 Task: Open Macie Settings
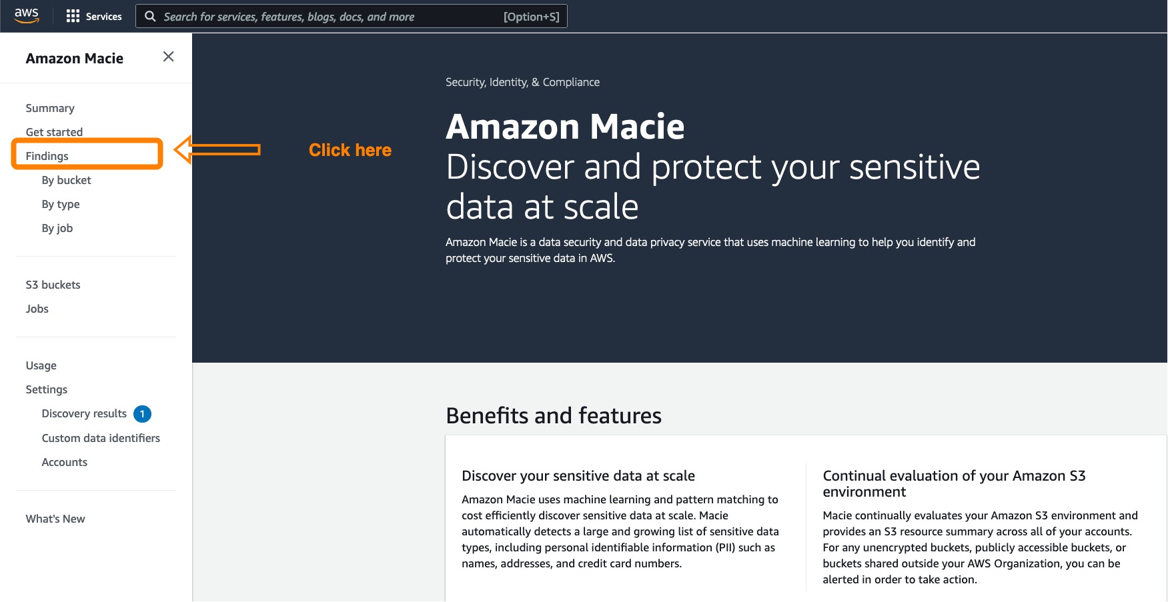(x=46, y=389)
